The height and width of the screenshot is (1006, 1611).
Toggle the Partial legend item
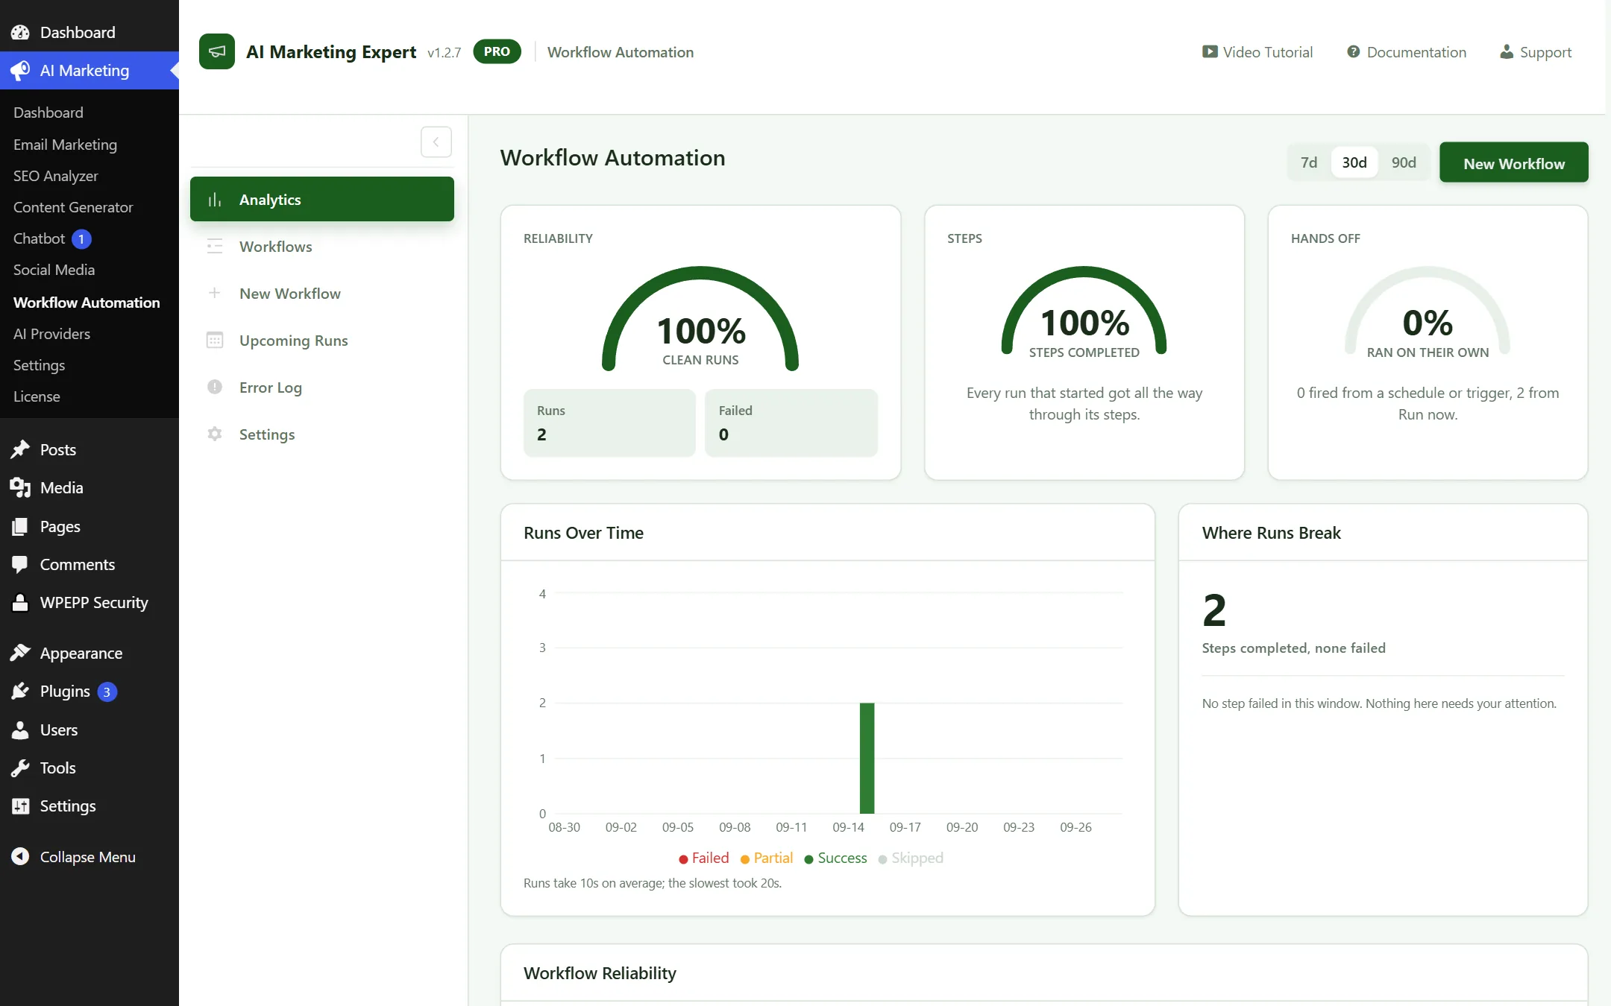click(766, 858)
